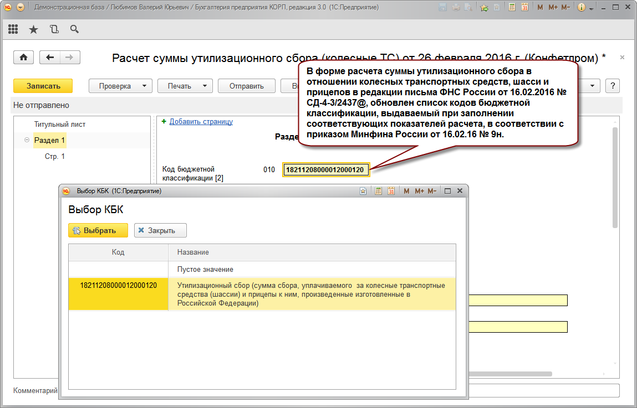The image size is (637, 408).
Task: Collapse the Раздел 1 tree node
Action: [x=27, y=141]
